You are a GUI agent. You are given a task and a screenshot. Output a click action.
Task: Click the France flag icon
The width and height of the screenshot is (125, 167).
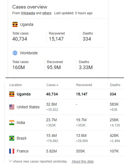12,151
